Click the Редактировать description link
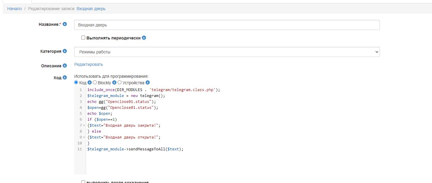432x183 pixels. pos(88,64)
